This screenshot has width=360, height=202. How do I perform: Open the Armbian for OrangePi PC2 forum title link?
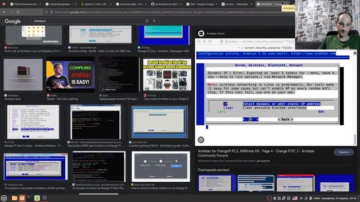point(256,153)
